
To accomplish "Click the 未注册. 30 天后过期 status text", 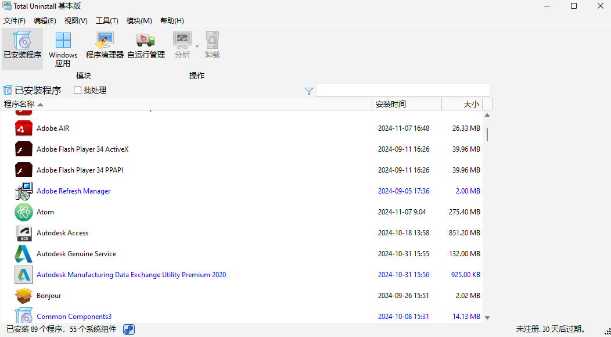I will coord(551,329).
